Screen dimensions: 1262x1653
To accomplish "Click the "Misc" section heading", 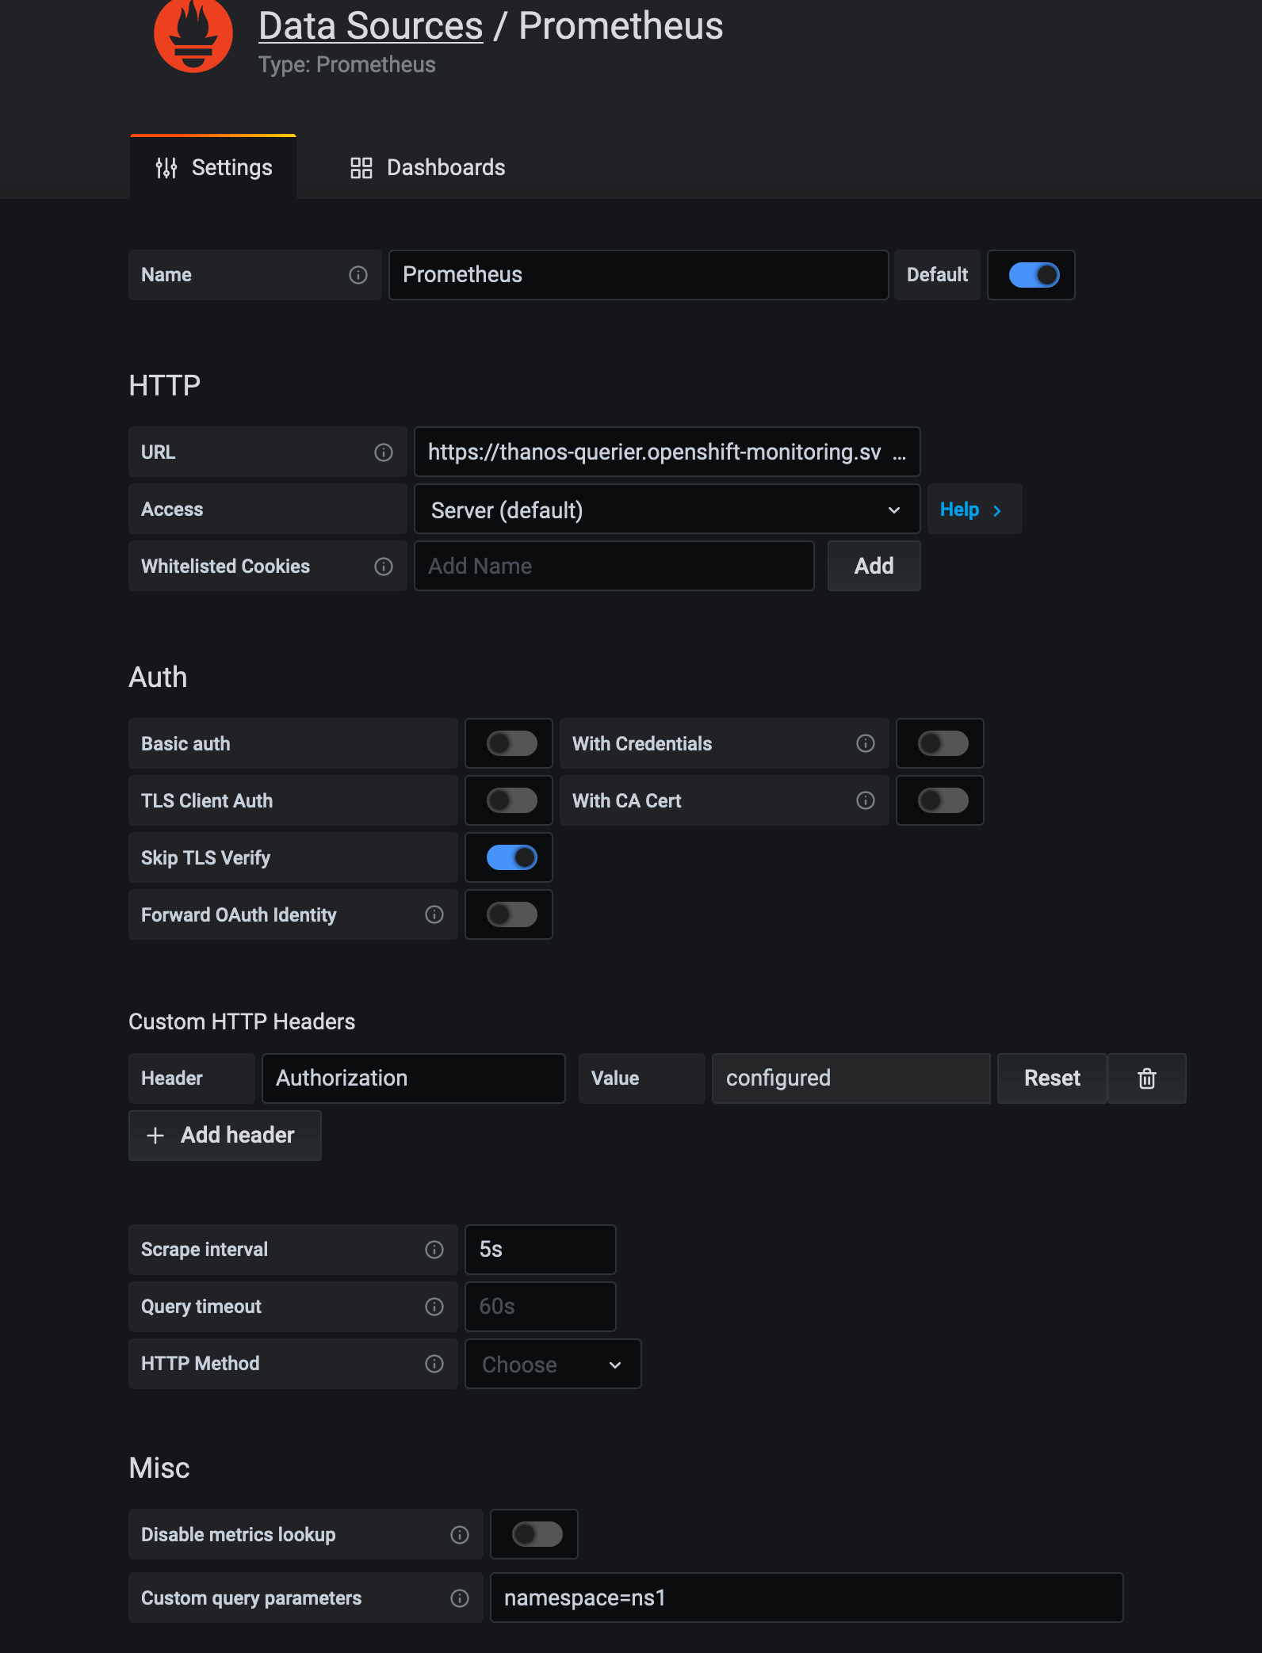I will (x=159, y=1468).
